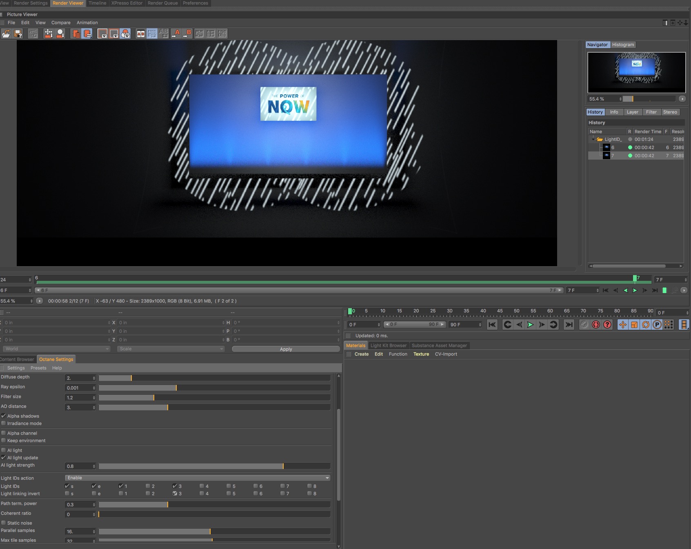
Task: Toggle the Scale keyframe icon
Action: (x=634, y=325)
